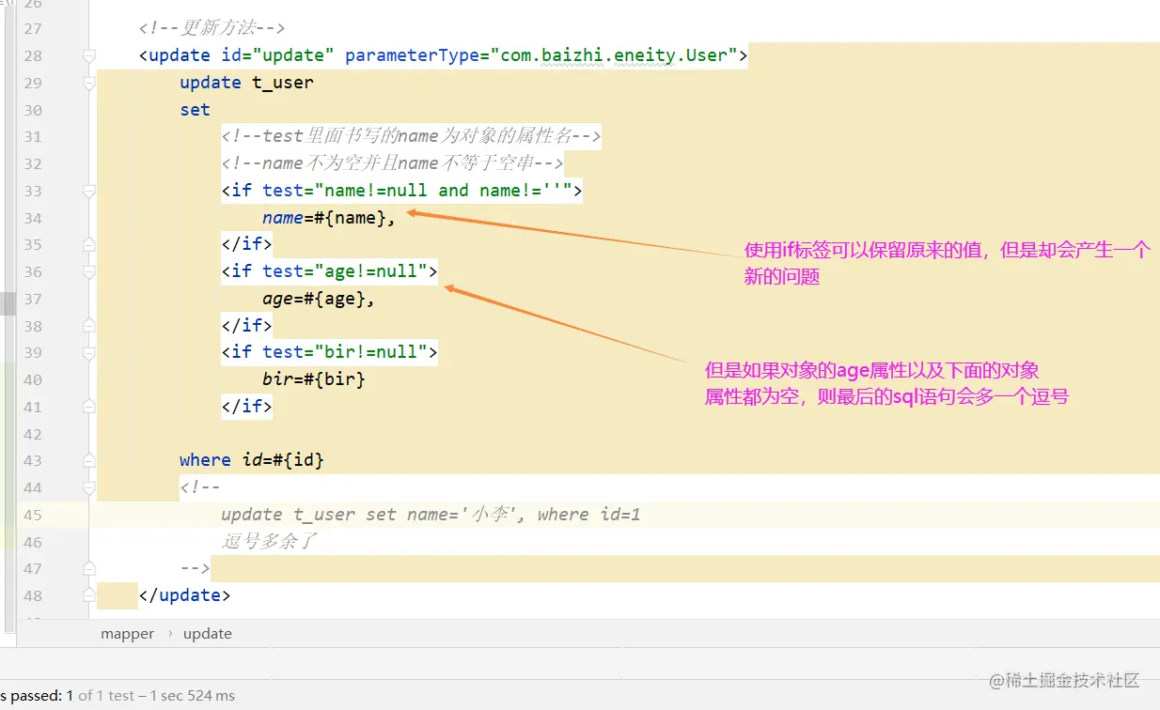Toggle fold marker on line 29
Screen dimensions: 1160x710
pos(89,83)
